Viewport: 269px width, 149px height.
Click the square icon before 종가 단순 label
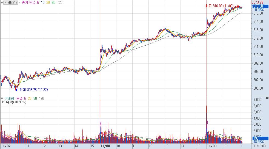tap(19, 2)
